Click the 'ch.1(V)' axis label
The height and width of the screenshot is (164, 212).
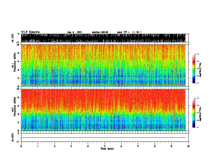[13, 38]
